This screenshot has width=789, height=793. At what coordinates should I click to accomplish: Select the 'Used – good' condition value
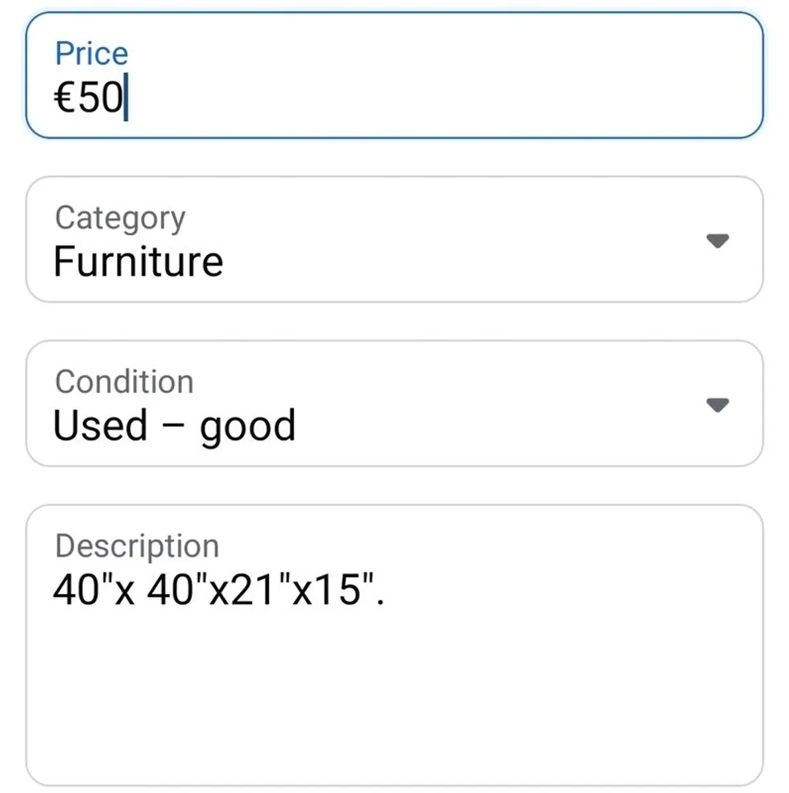pyautogui.click(x=174, y=426)
